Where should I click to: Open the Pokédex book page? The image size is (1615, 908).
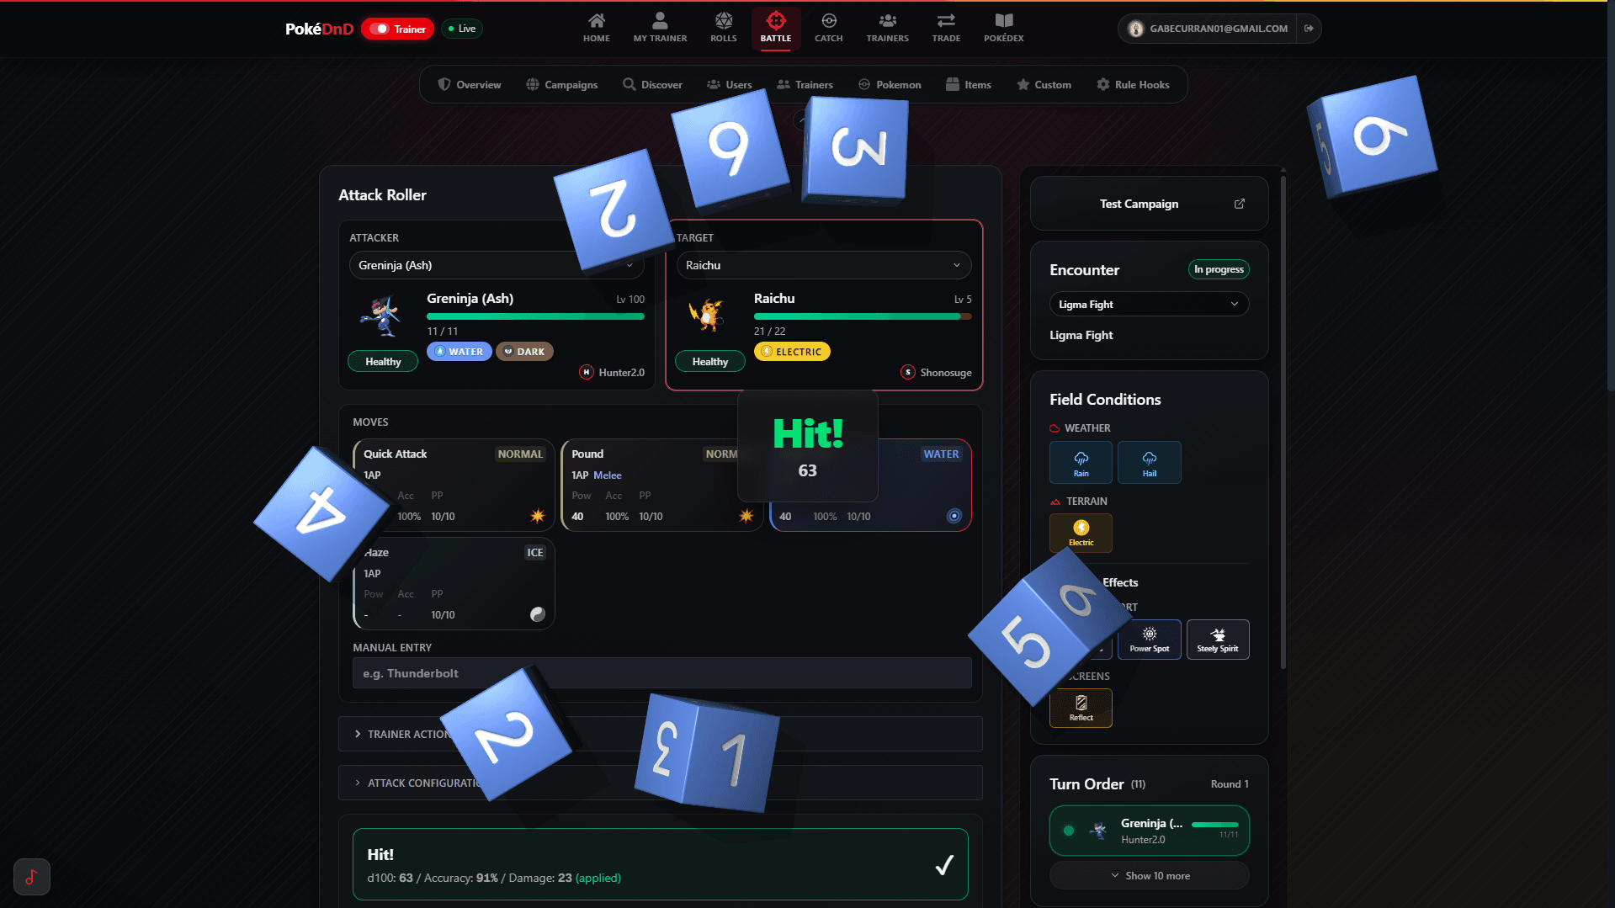(1003, 28)
